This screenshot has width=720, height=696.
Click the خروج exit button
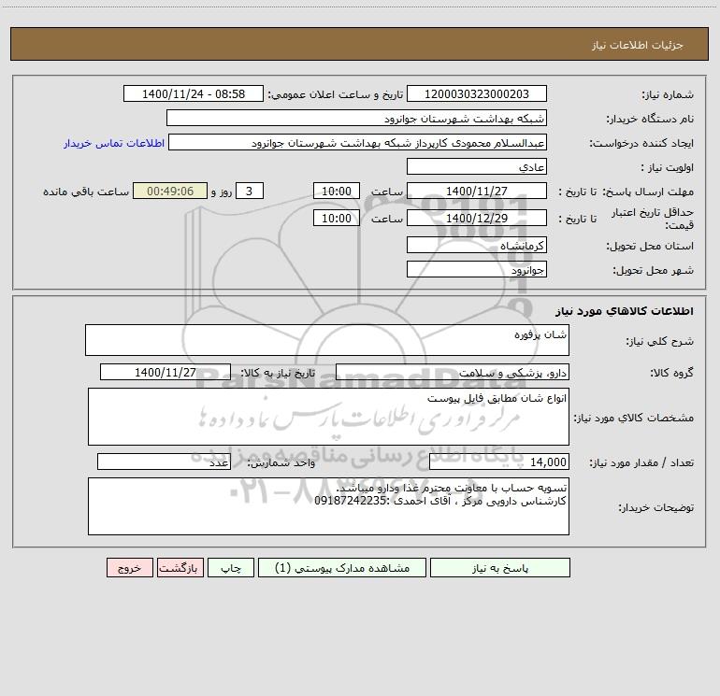point(129,568)
